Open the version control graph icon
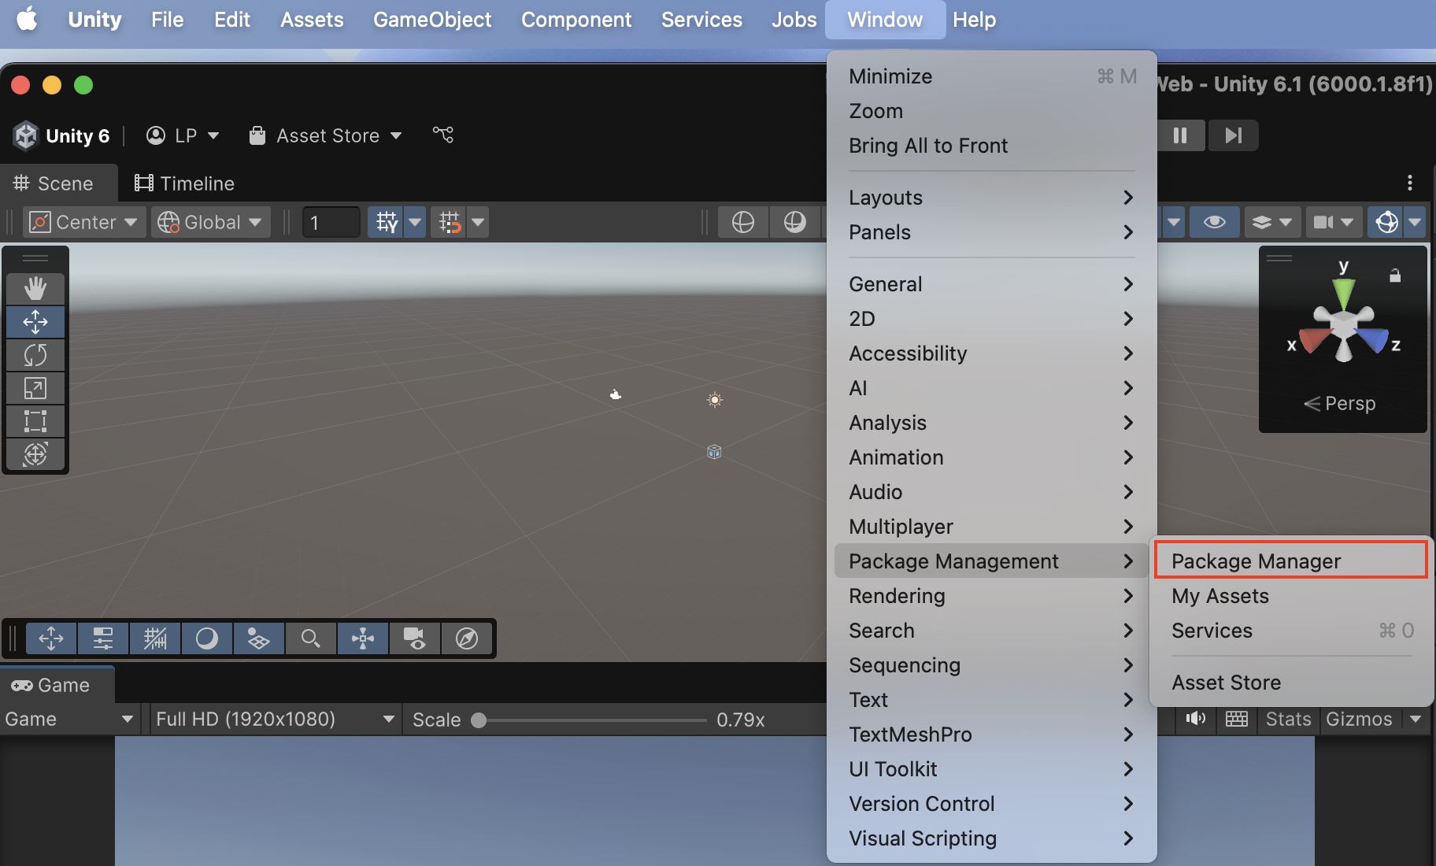Screen dimensions: 1436x866 (443, 135)
